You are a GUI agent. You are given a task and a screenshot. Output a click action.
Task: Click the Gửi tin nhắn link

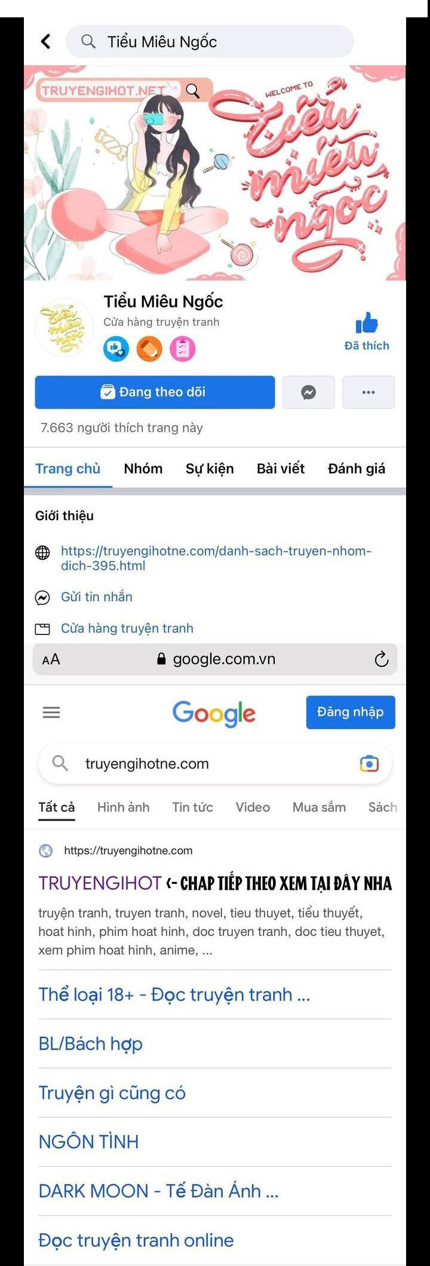point(97,597)
